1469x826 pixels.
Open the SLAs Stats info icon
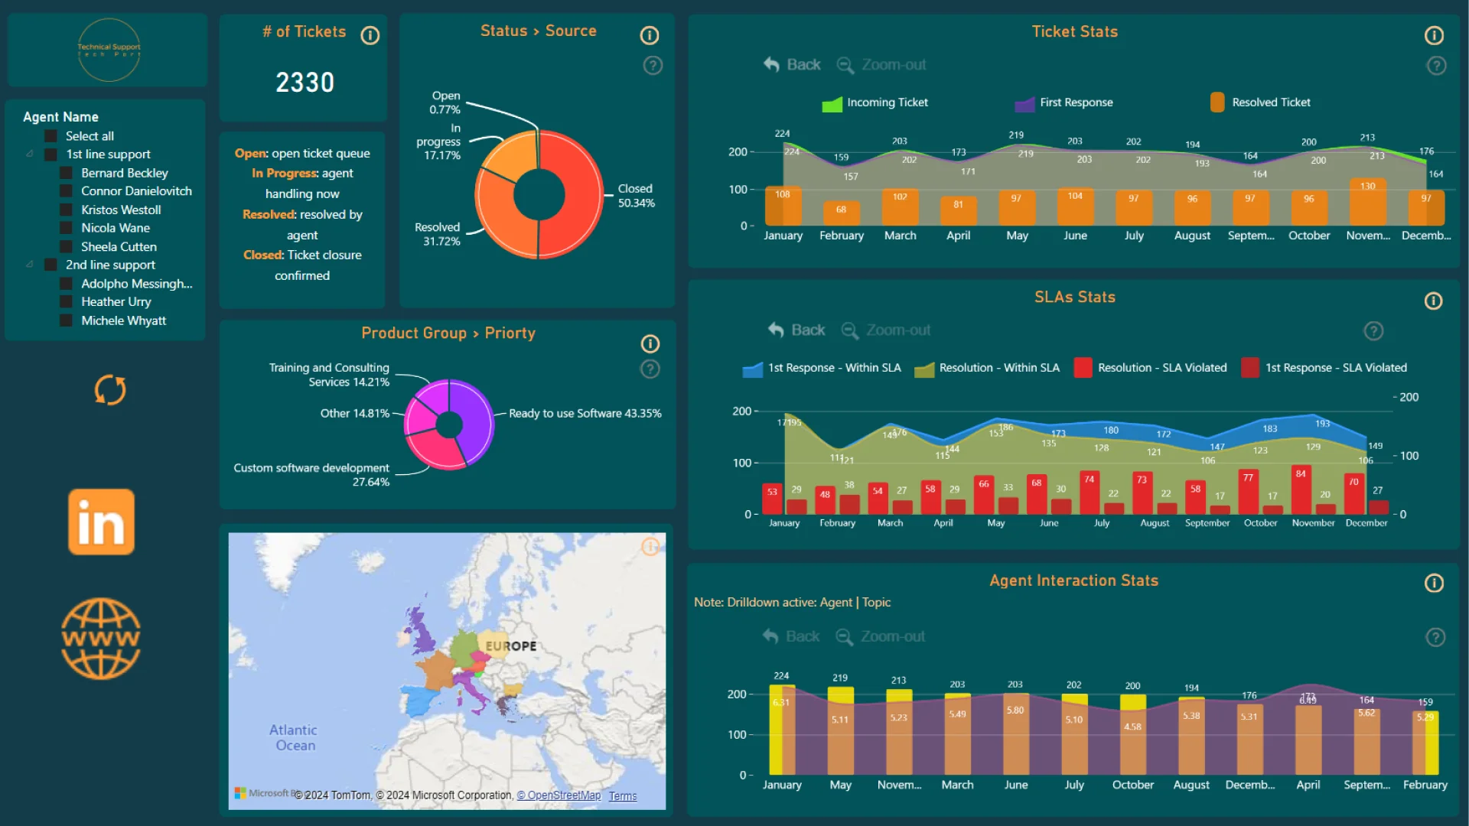(1434, 301)
